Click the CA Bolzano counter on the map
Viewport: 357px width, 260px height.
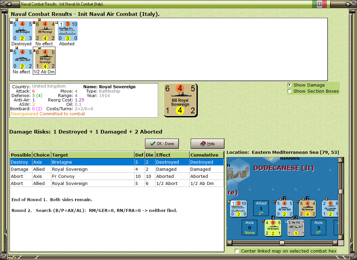[x=273, y=228]
